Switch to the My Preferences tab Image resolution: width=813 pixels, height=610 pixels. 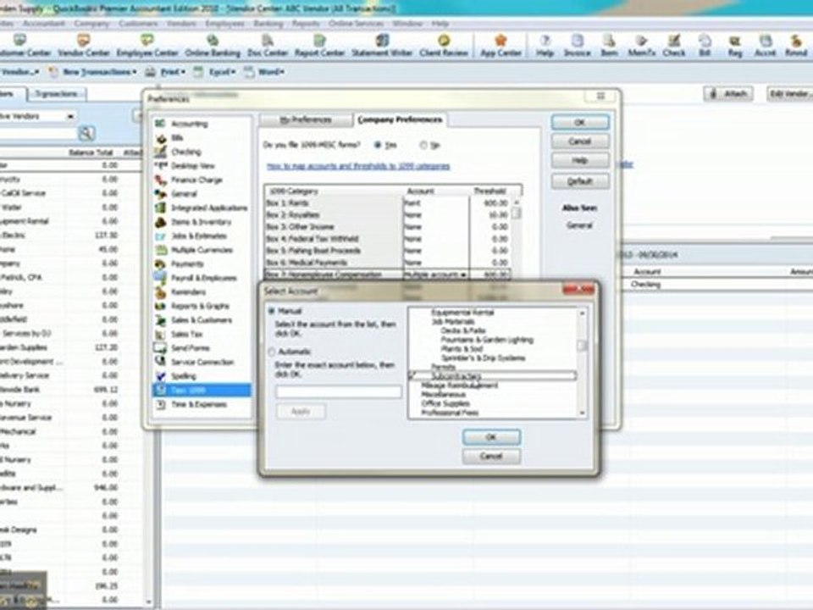(x=306, y=119)
